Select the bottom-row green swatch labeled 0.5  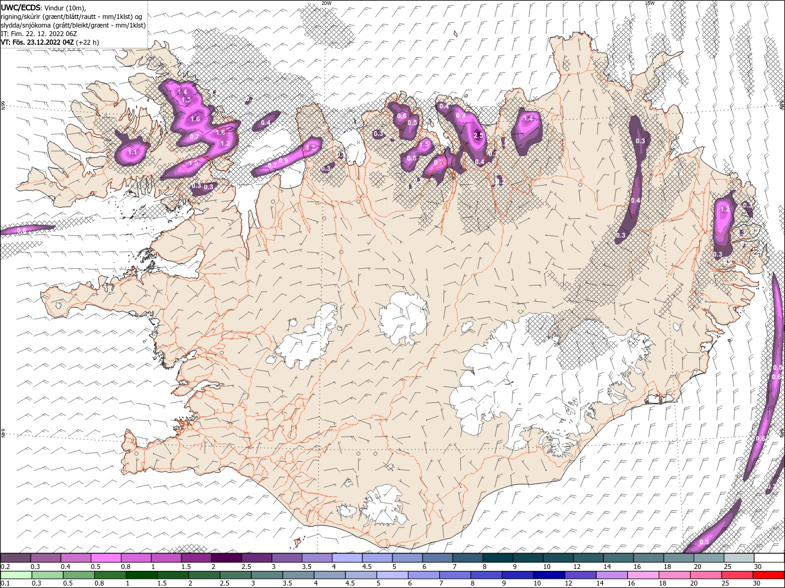pos(78,575)
